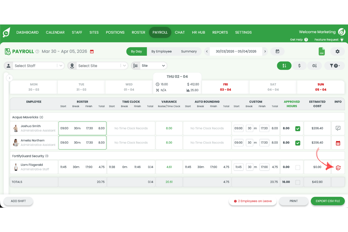348x232 pixels.
Task: Sort by cost using the dollar icon
Action: coord(299,66)
